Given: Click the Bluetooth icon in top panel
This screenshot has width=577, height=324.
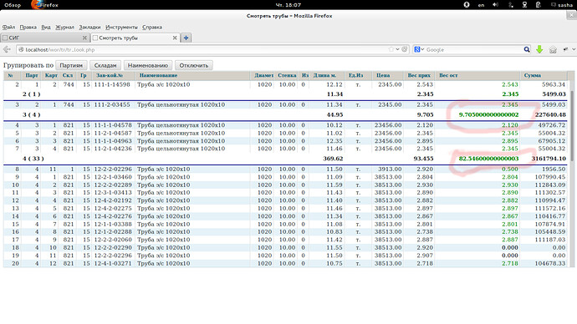Looking at the screenshot, I should pos(510,5).
